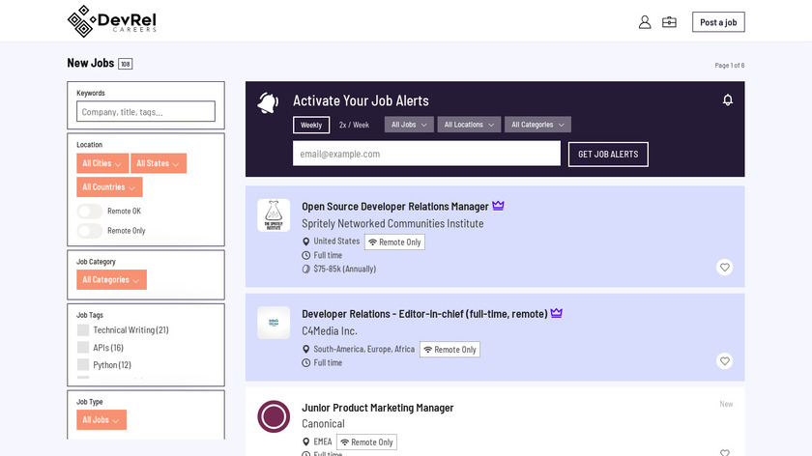This screenshot has height=456, width=812.
Task: Open the All Jobs dropdown in alerts banner
Action: pyautogui.click(x=409, y=125)
